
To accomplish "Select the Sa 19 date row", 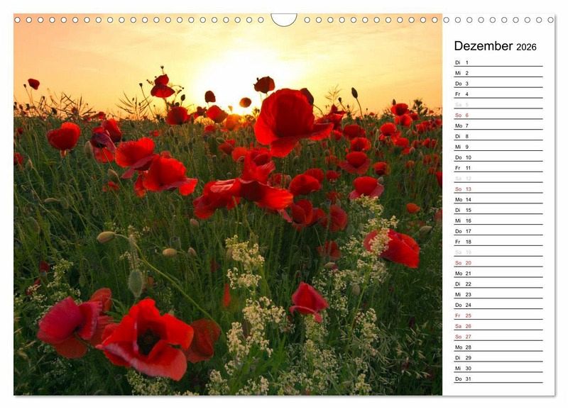I will click(498, 252).
